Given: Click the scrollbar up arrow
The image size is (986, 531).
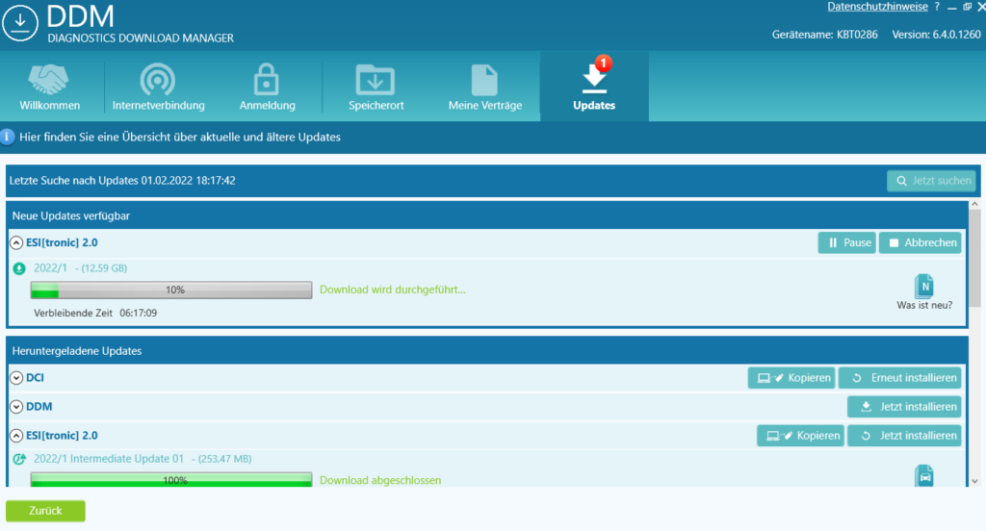Looking at the screenshot, I should point(974,204).
